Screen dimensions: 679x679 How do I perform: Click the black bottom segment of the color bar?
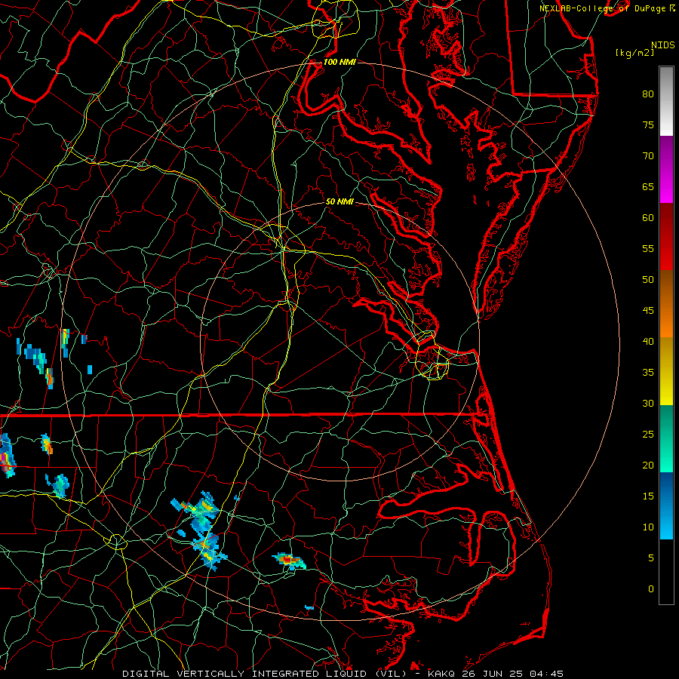tap(666, 572)
